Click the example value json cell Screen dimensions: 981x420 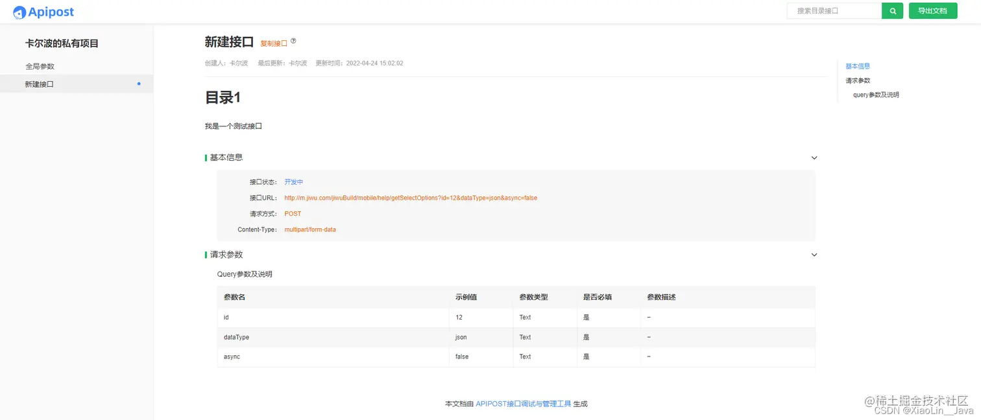(481, 337)
